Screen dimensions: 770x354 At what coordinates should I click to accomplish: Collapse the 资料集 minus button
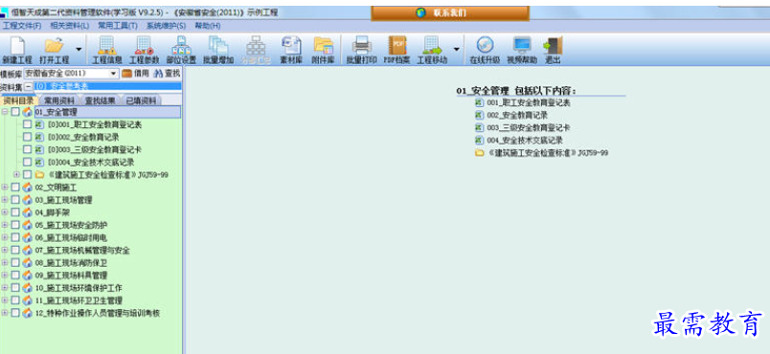point(29,86)
